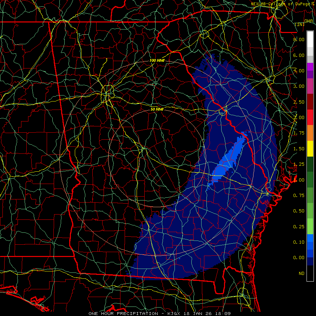Image resolution: width=316 pixels, height=316 pixels.
Task: Click the '50 NMI' range ring label
Action: click(x=157, y=109)
